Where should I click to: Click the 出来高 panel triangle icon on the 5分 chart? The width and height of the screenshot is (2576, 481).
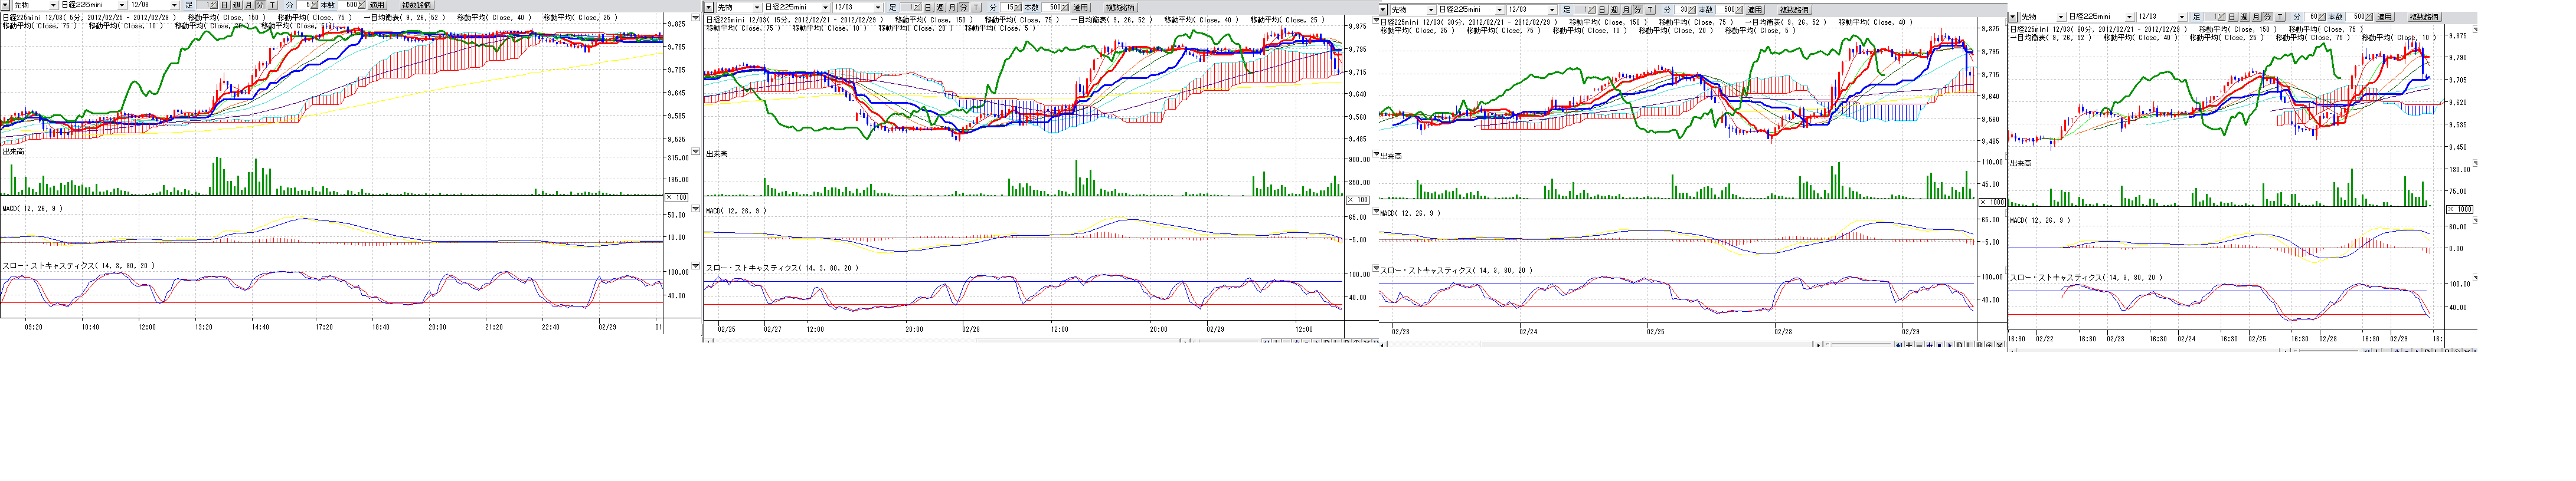click(x=696, y=151)
